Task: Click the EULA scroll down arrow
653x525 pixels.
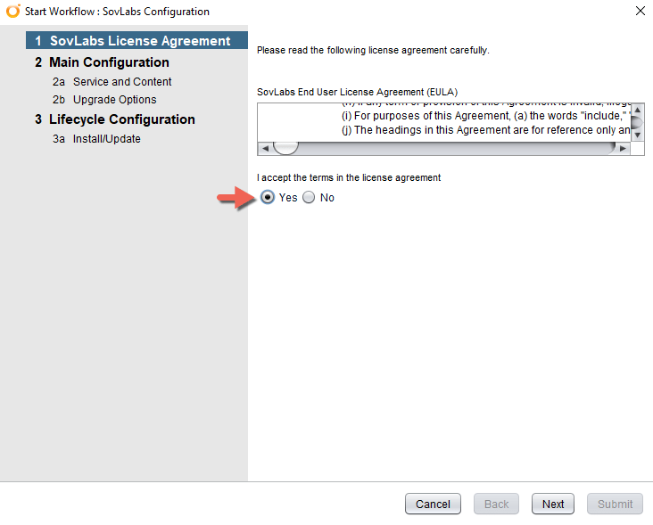Action: [637, 135]
